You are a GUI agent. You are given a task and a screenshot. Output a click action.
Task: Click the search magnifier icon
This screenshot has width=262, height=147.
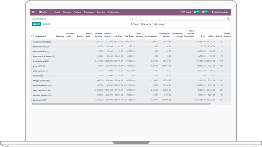pos(228,19)
